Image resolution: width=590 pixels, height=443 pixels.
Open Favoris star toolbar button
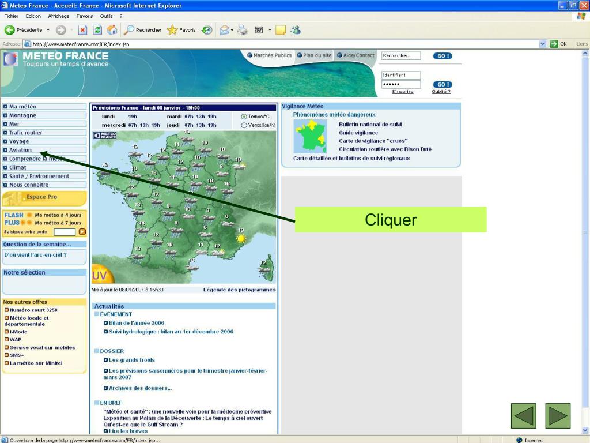(x=181, y=30)
